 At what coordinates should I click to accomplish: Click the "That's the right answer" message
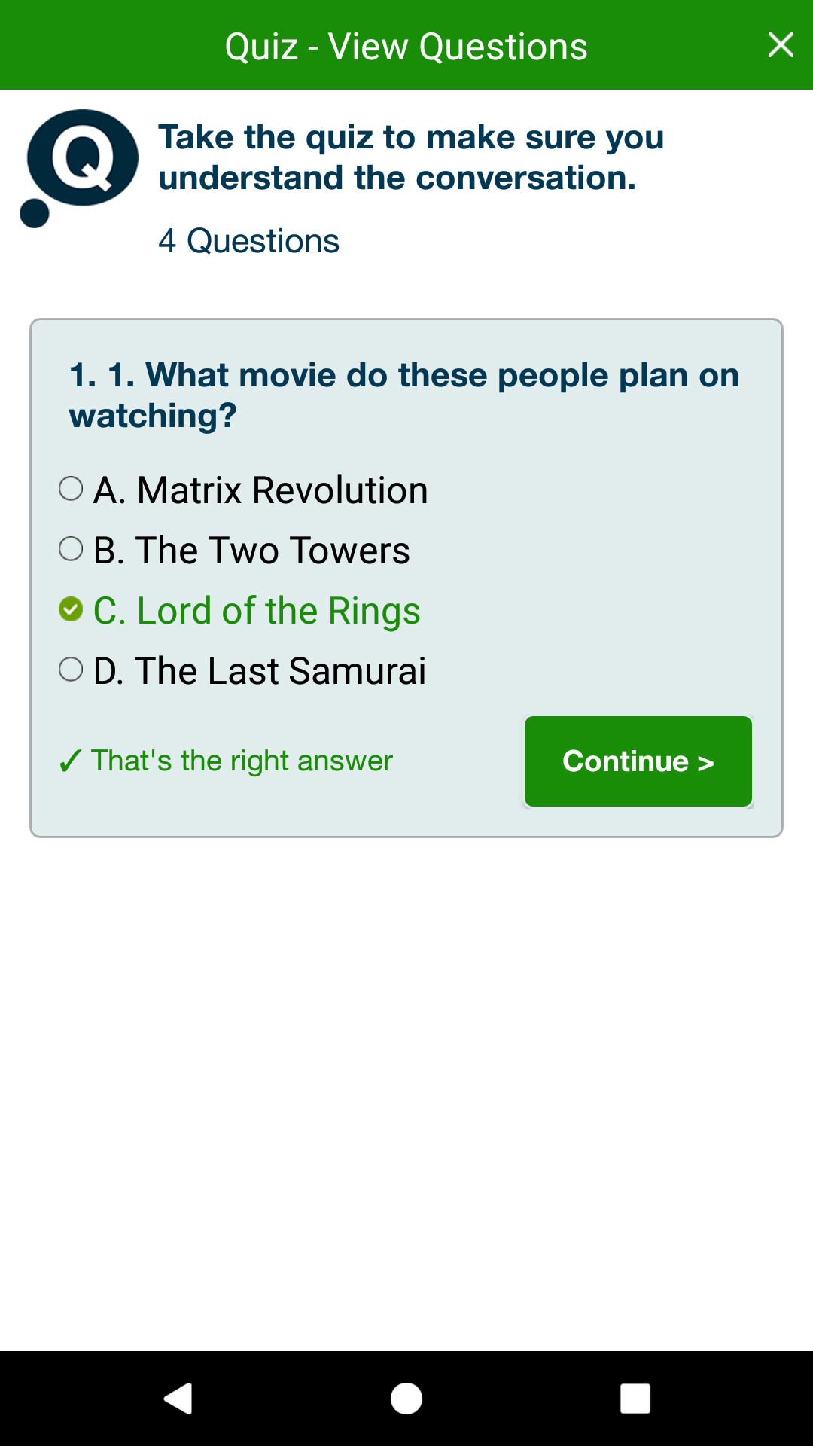point(242,761)
